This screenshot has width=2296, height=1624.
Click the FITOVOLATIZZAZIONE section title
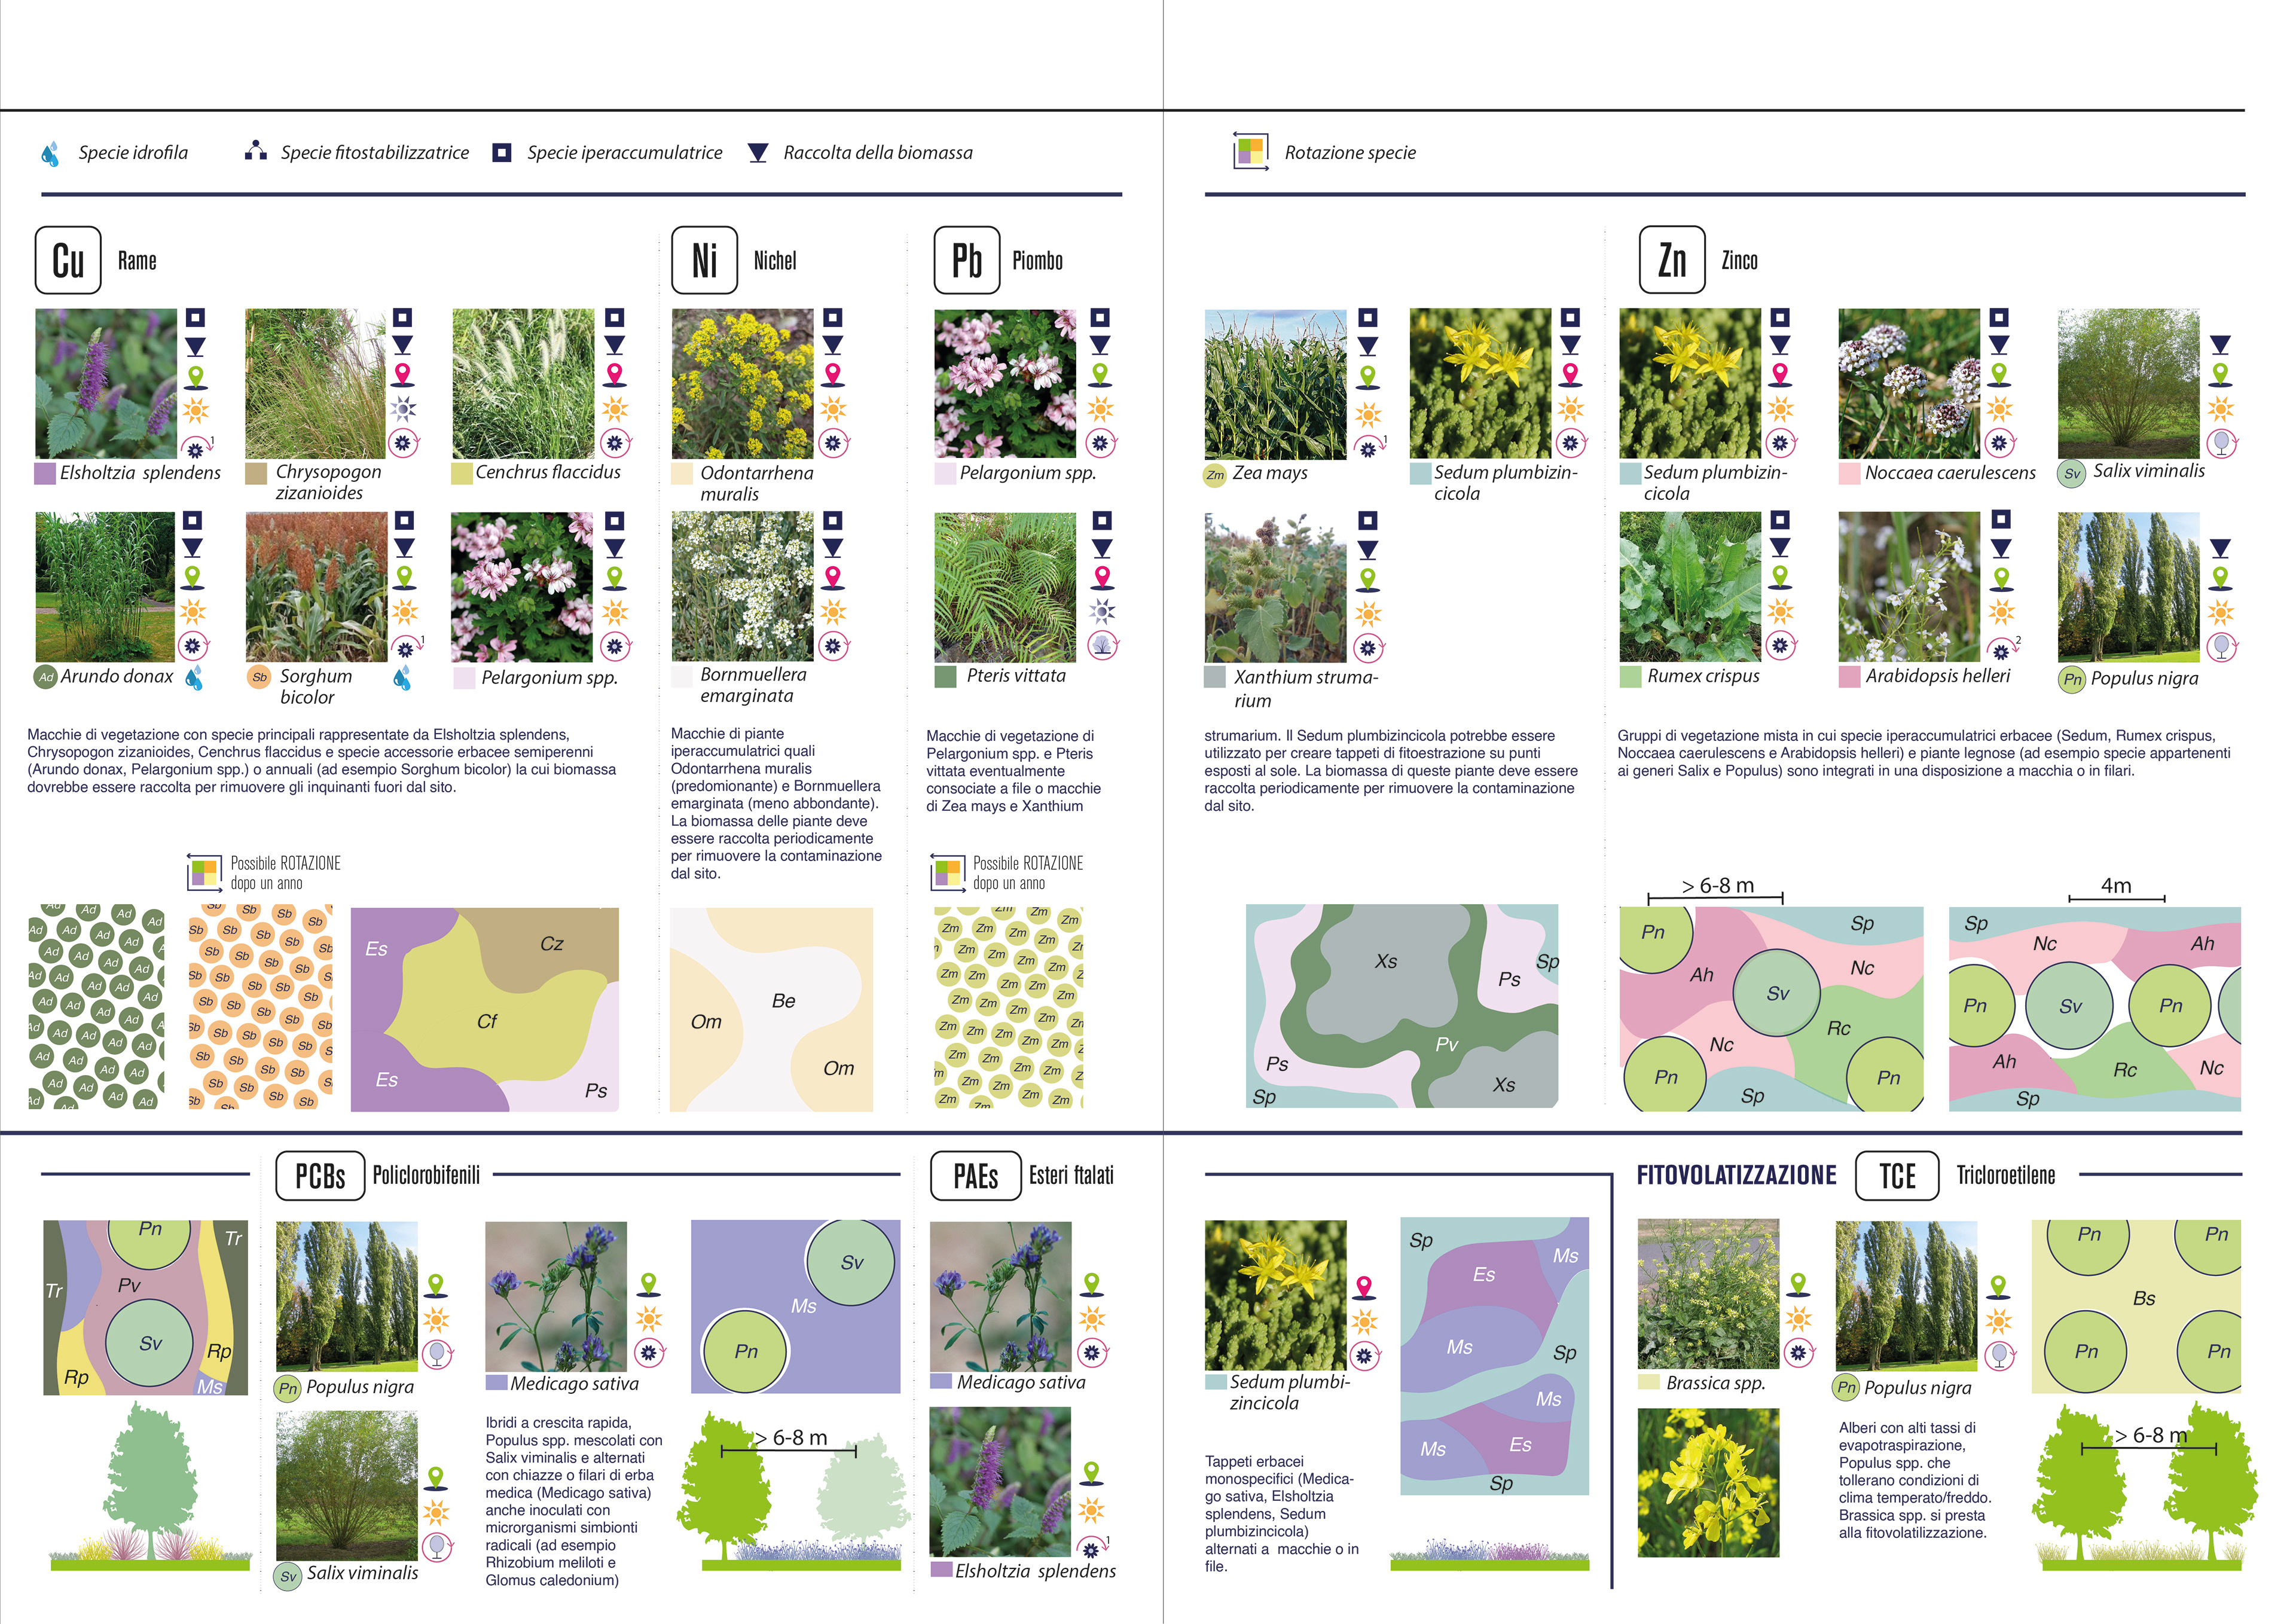click(1736, 1176)
